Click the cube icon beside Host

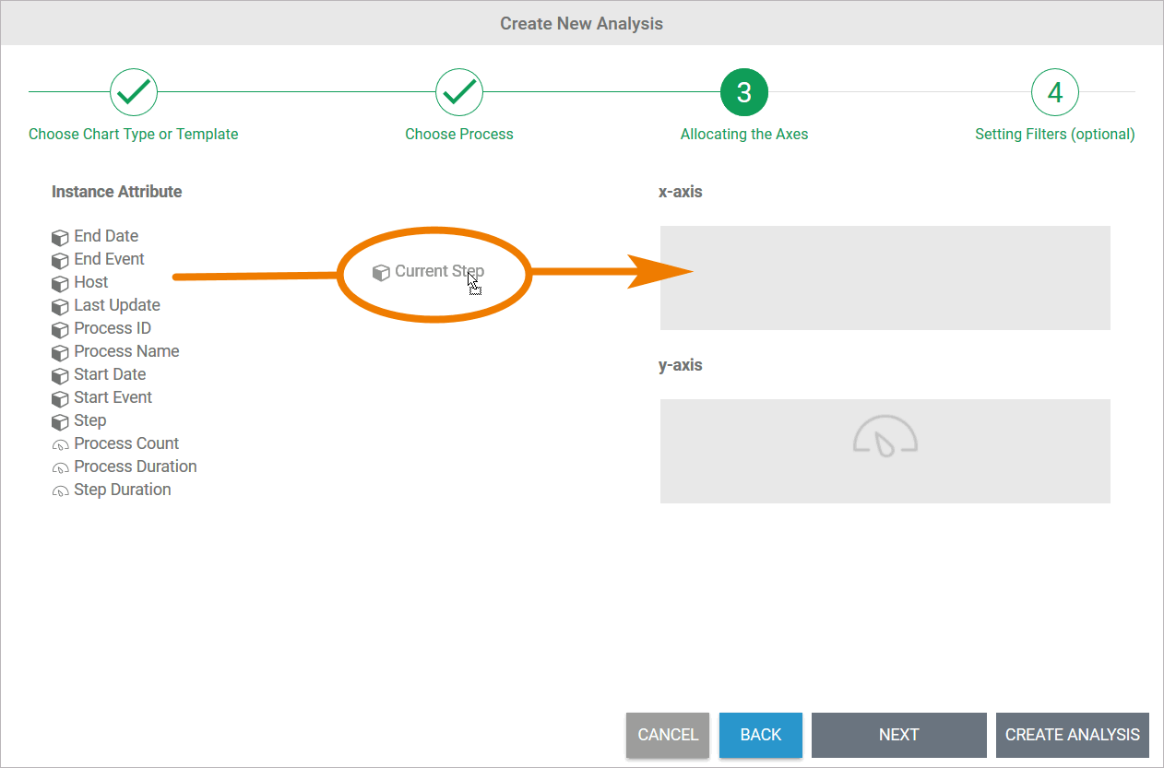pos(61,283)
